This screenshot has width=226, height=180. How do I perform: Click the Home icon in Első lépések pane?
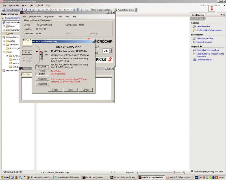pyautogui.click(x=203, y=19)
